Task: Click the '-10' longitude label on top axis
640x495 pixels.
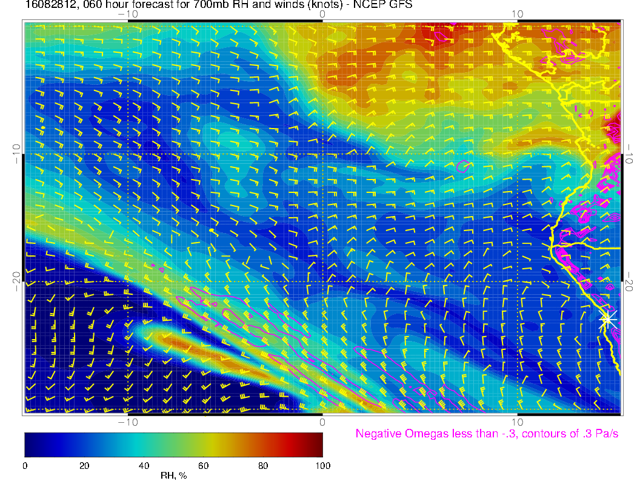Action: 128,15
